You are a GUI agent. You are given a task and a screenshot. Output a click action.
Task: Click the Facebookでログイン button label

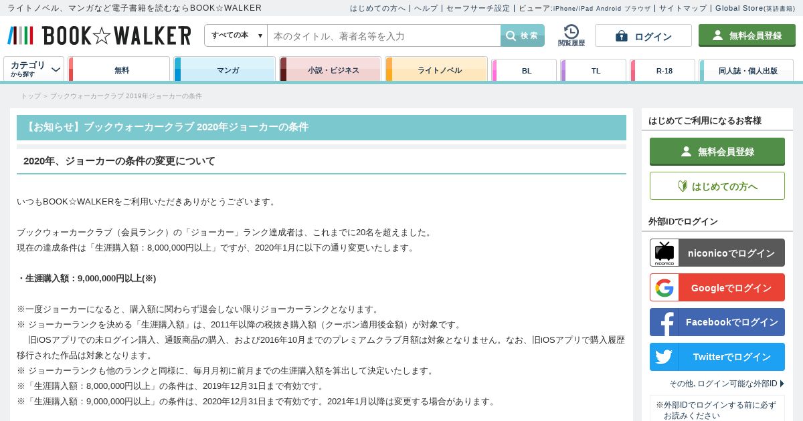(732, 322)
